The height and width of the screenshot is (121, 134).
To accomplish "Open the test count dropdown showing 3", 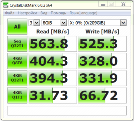I will click(x=34, y=23).
